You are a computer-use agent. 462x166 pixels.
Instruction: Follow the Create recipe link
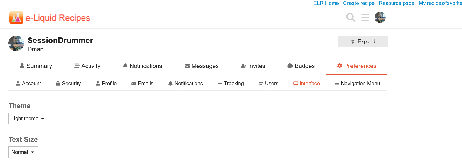tap(359, 3)
